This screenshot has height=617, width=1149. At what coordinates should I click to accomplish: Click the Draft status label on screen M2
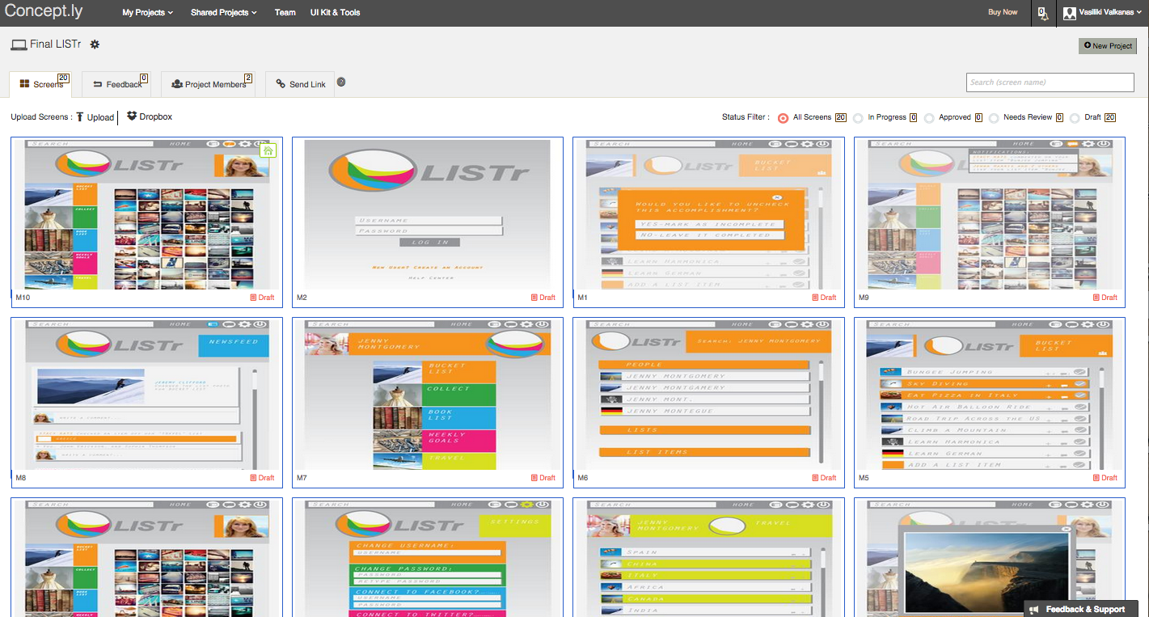(x=543, y=297)
